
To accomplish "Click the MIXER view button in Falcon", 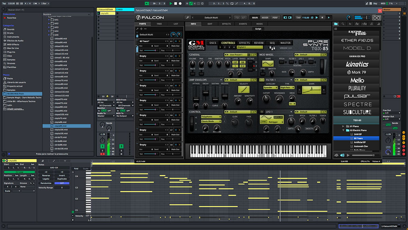I will tap(265, 17).
